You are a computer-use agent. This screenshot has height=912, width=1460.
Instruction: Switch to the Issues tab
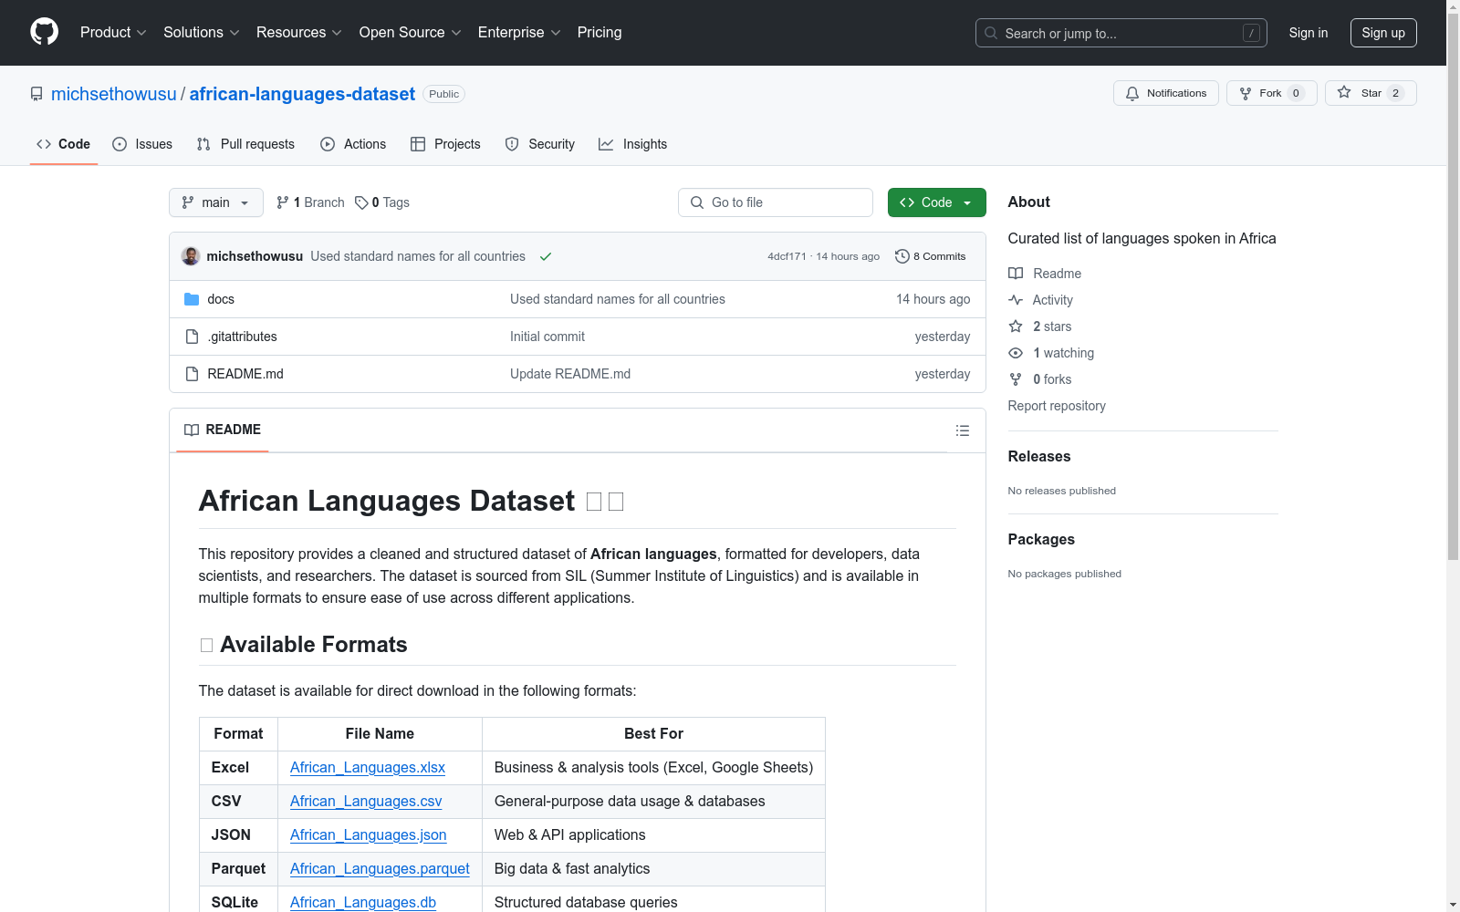142,144
